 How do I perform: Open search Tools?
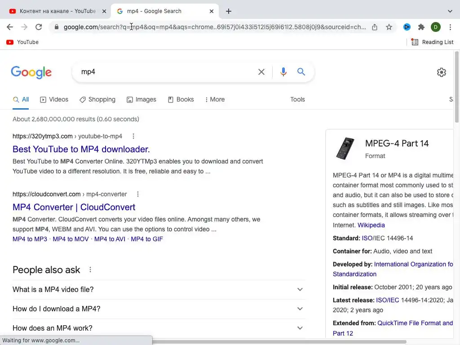coord(297,99)
